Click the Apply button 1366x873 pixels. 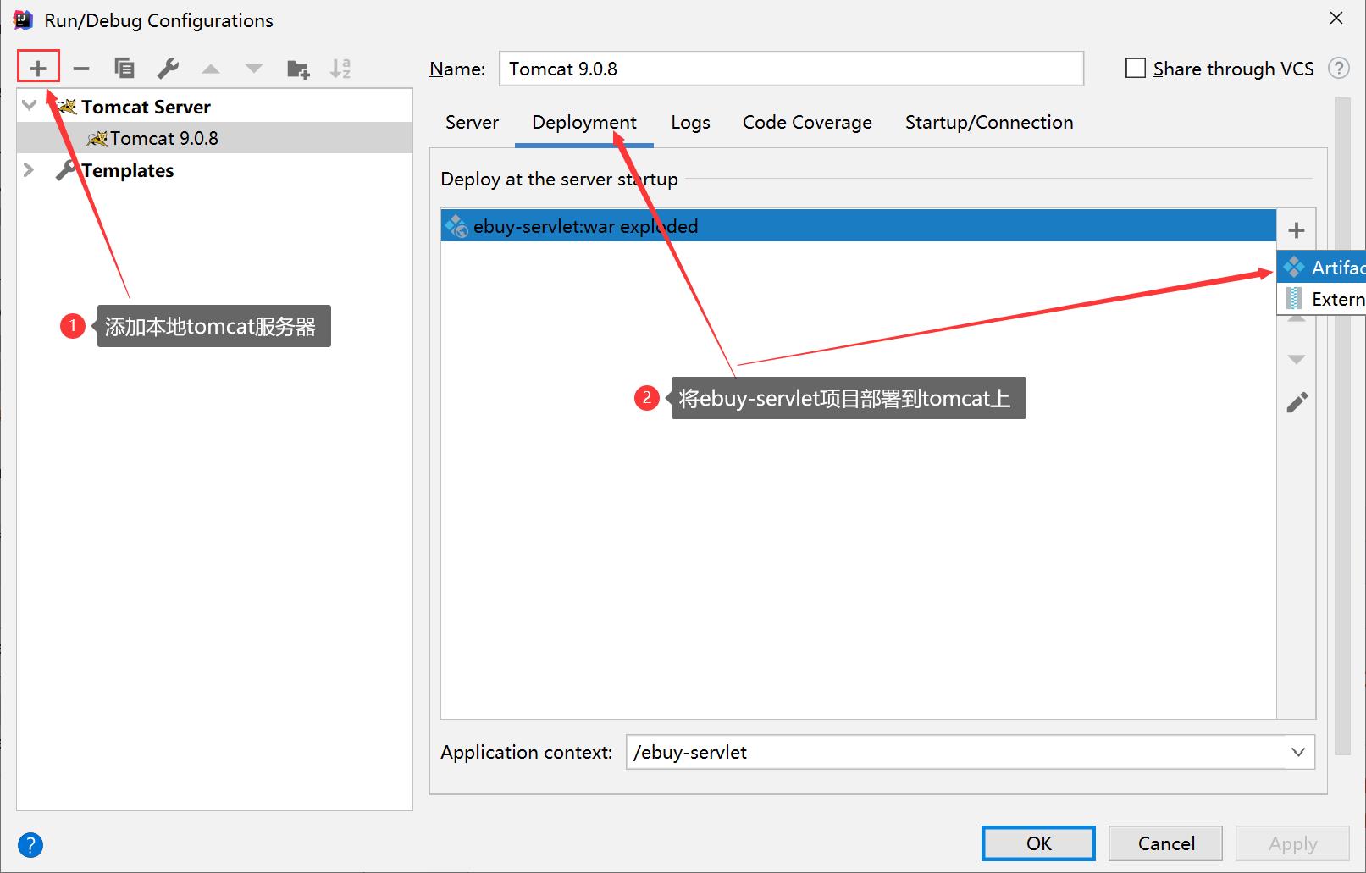[1292, 843]
